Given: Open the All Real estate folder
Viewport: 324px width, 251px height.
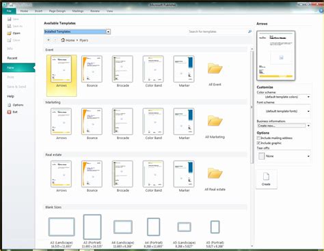Looking at the screenshot, I should (215, 173).
